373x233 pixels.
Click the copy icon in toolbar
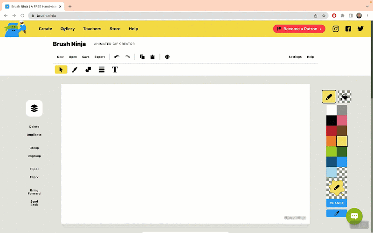tap(142, 57)
